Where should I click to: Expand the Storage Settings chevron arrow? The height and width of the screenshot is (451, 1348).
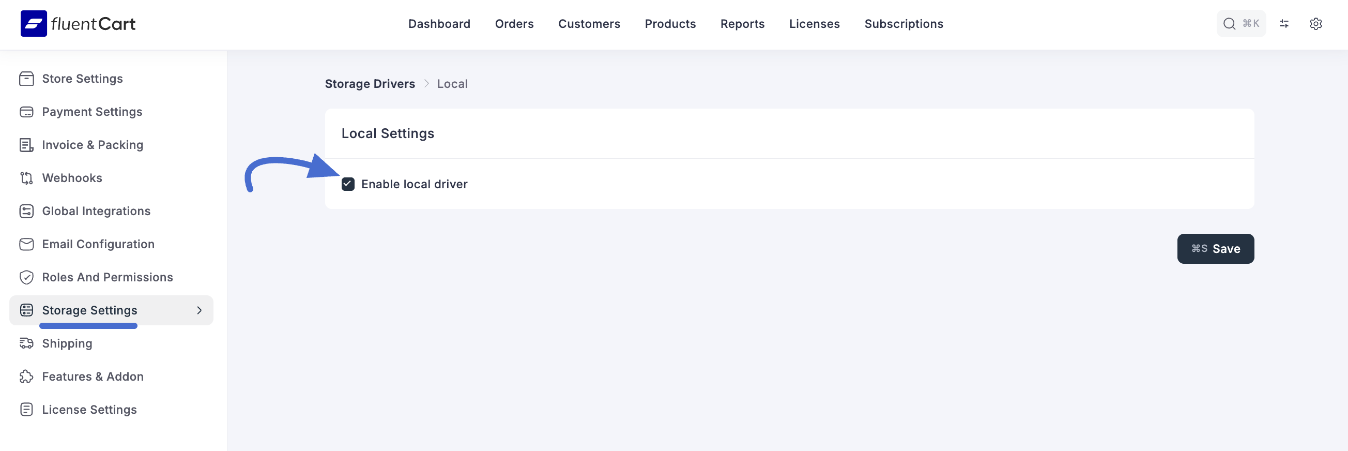tap(199, 311)
